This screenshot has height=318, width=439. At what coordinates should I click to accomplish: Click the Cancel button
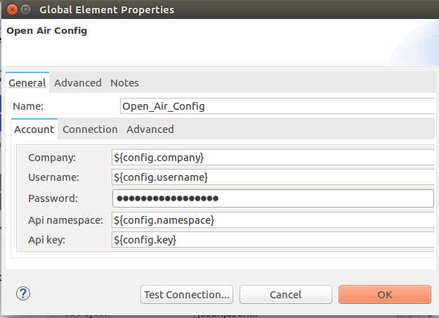coord(285,295)
